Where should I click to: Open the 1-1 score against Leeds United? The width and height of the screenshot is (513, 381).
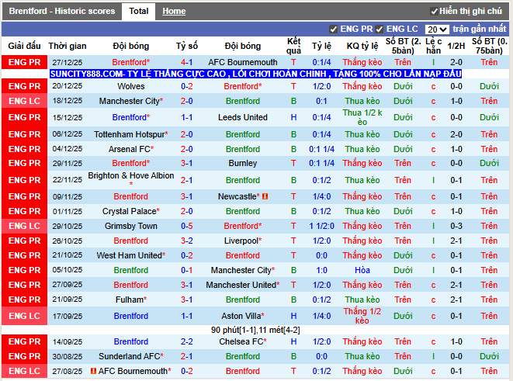(x=187, y=117)
